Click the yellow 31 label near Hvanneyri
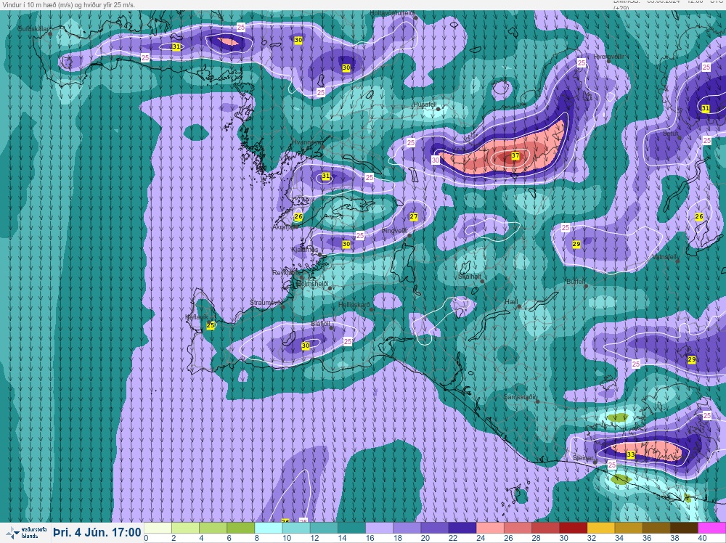Viewport: 726px width, 543px height. click(326, 176)
